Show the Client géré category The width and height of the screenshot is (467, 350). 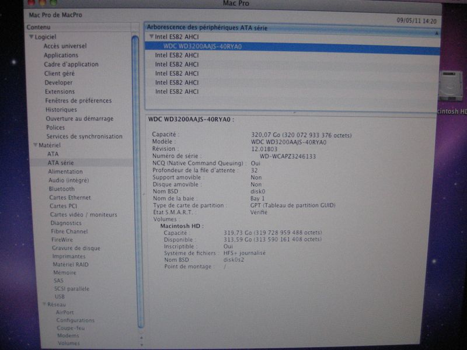coord(60,73)
